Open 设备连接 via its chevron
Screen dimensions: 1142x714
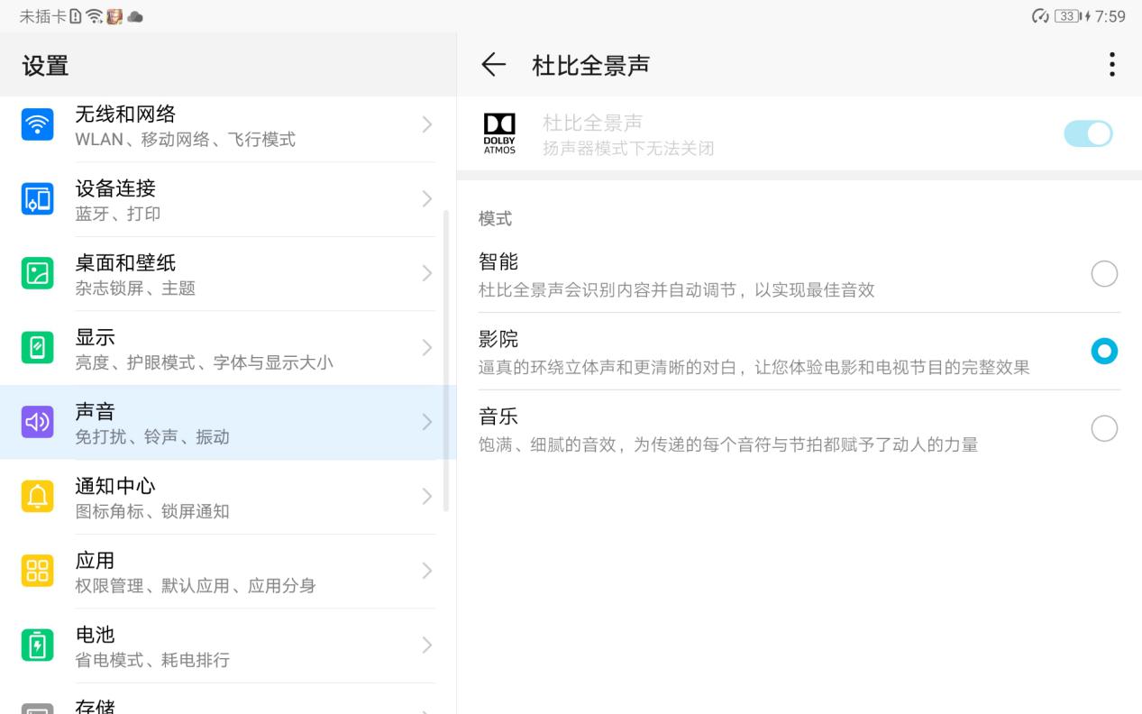click(427, 199)
